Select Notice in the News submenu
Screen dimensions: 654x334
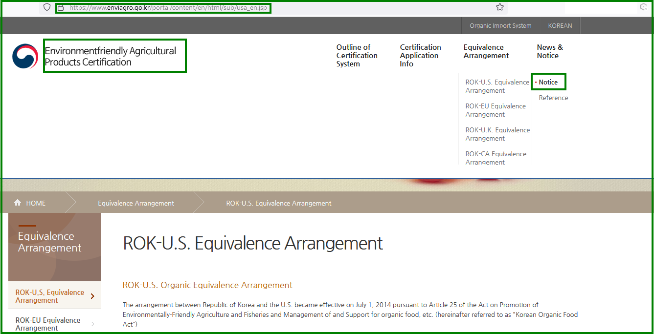point(548,82)
